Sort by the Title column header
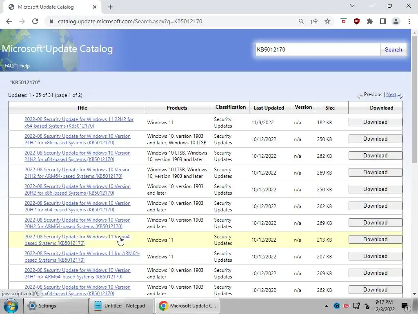The image size is (418, 314). coord(82,108)
